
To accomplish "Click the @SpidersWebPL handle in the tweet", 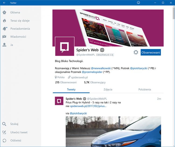I will click(x=97, y=99).
